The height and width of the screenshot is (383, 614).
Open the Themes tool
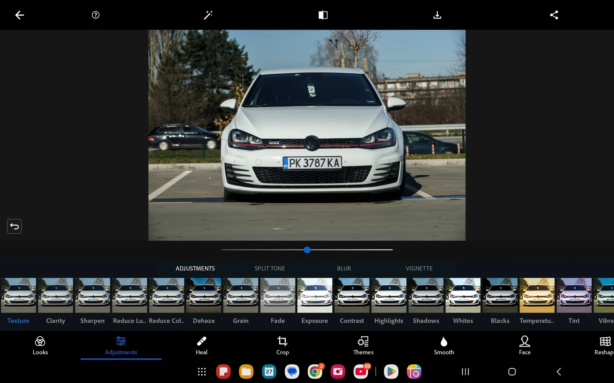pos(363,345)
